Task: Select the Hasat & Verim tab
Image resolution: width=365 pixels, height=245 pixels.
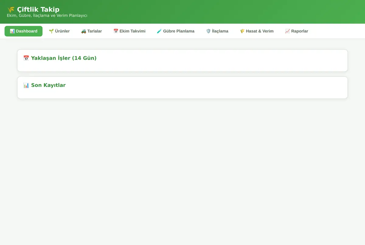Action: point(257,31)
